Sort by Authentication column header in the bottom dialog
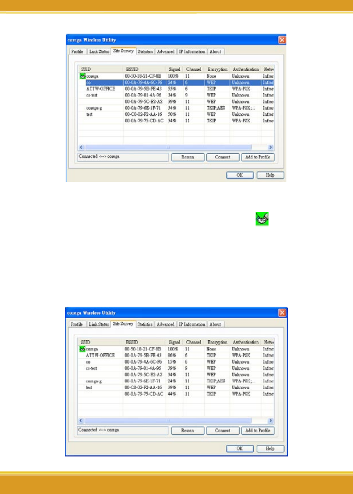The width and height of the screenshot is (353, 494). (246, 342)
